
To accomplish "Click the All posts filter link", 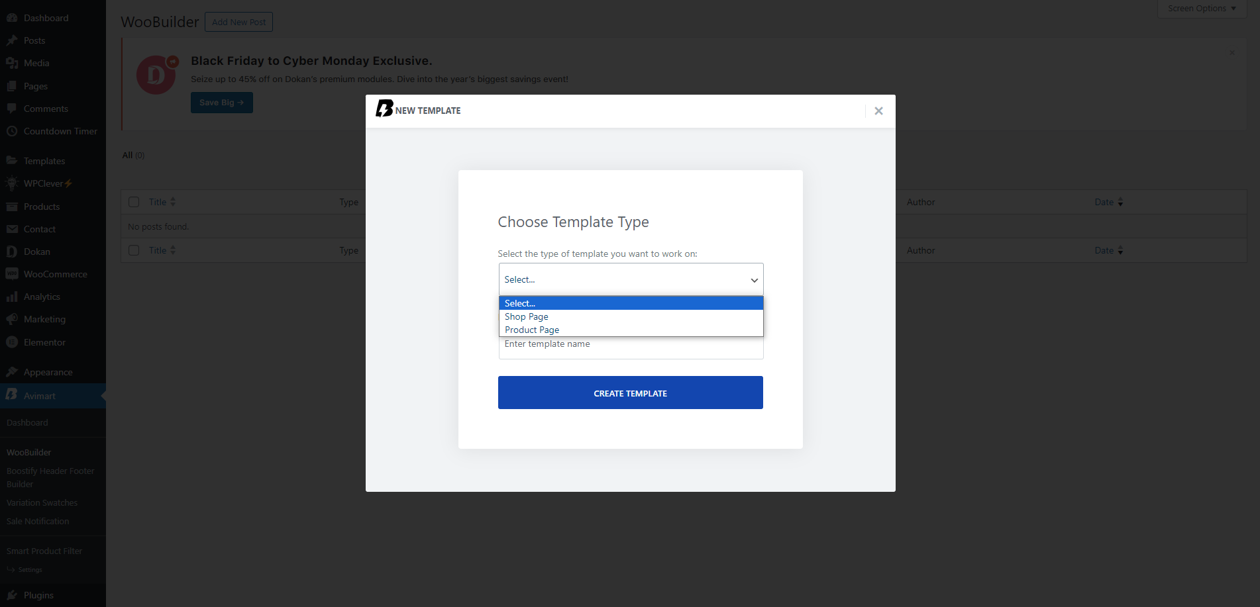I will pos(127,155).
